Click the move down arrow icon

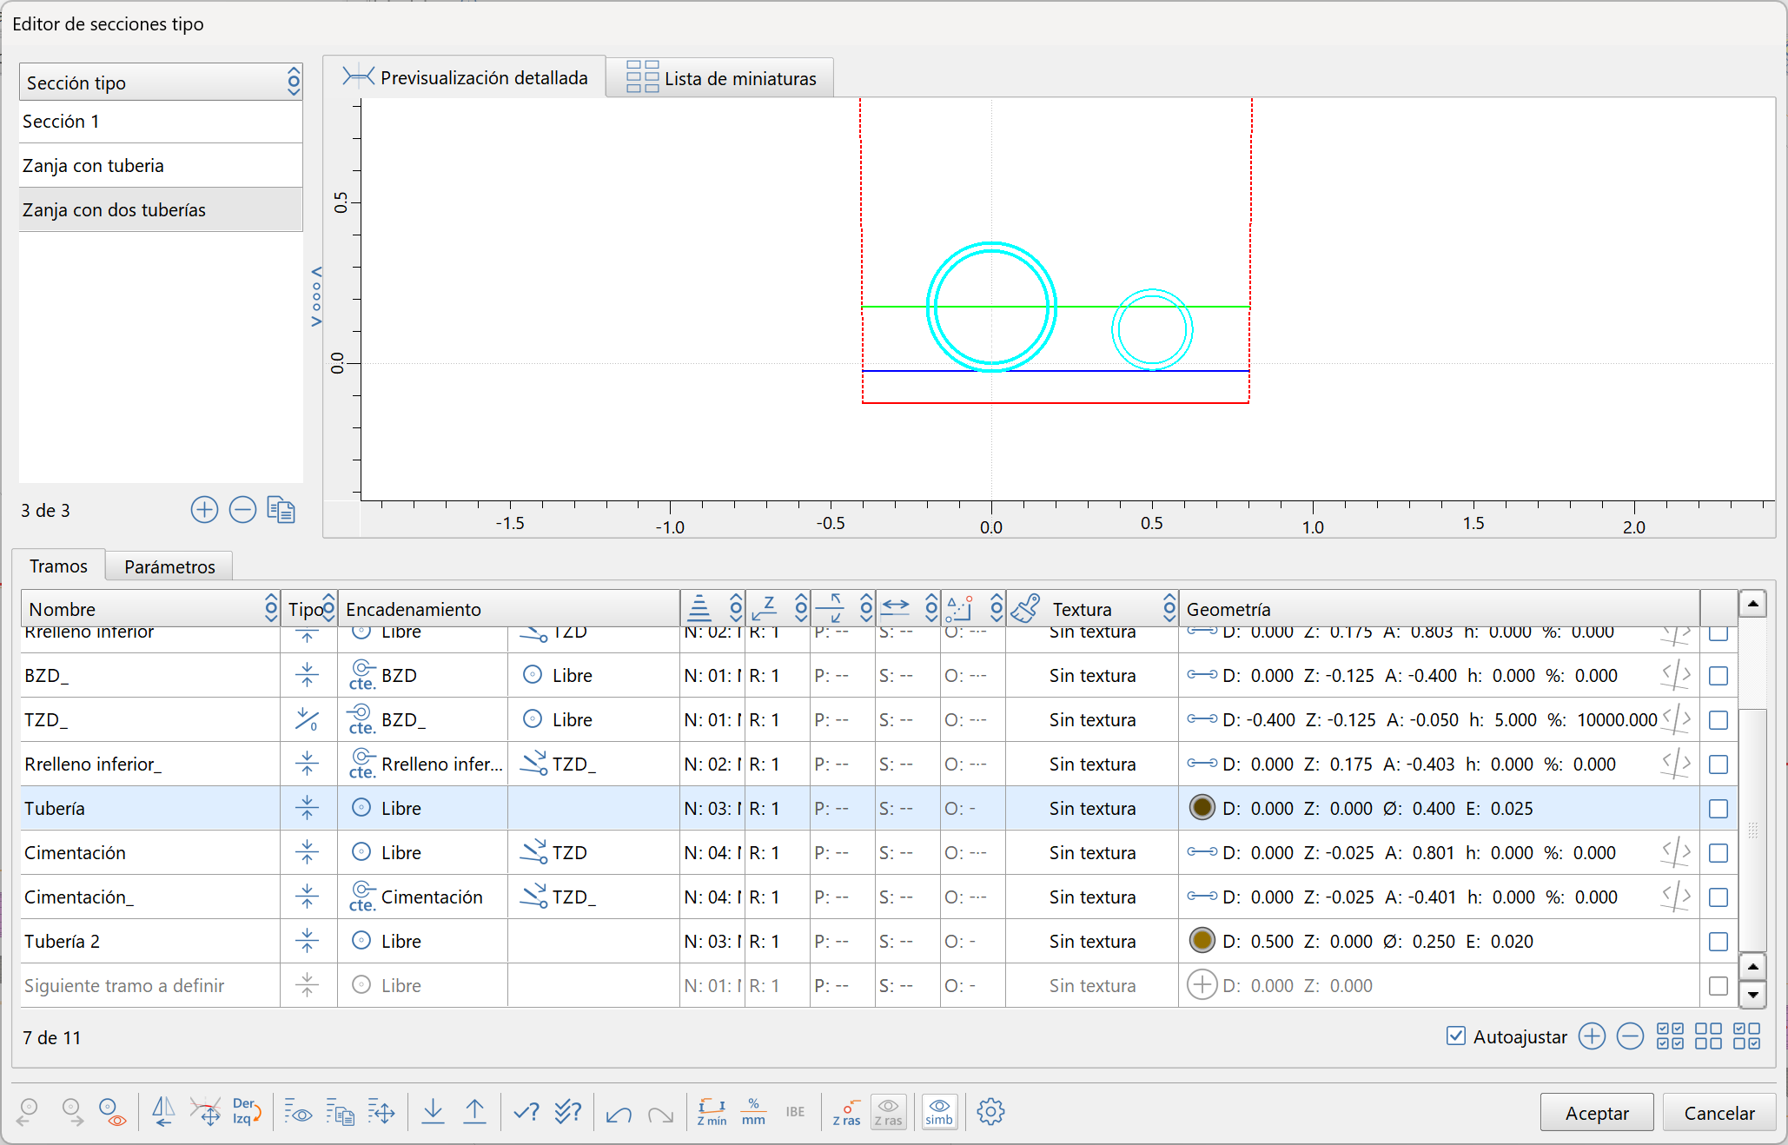[x=433, y=1111]
